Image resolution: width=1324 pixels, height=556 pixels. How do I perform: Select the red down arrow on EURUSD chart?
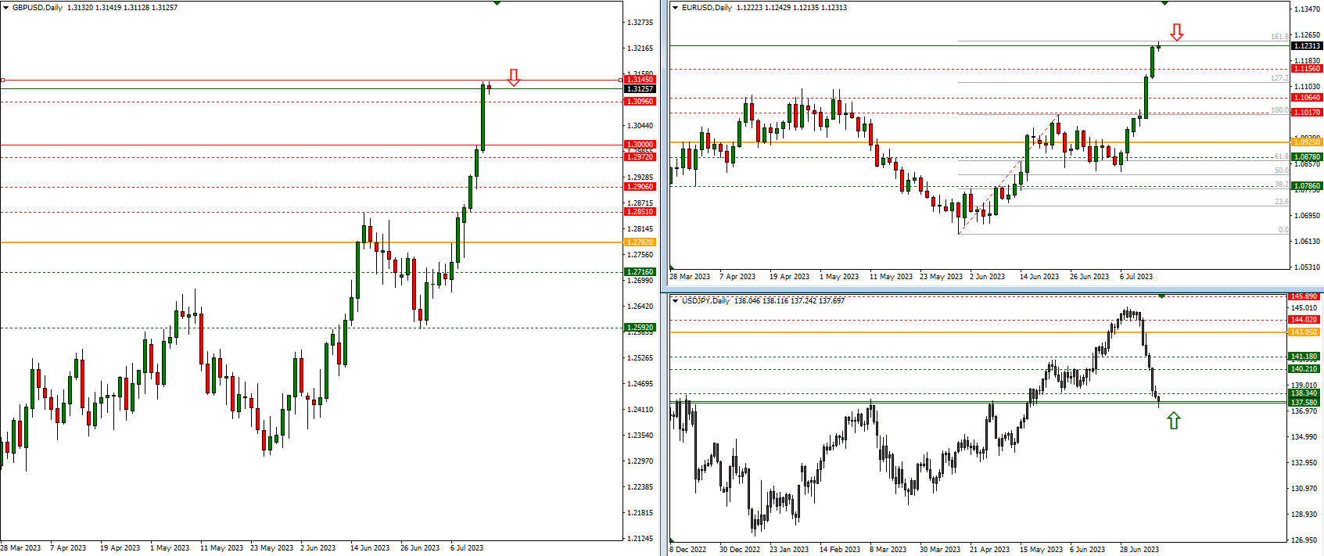(1177, 32)
